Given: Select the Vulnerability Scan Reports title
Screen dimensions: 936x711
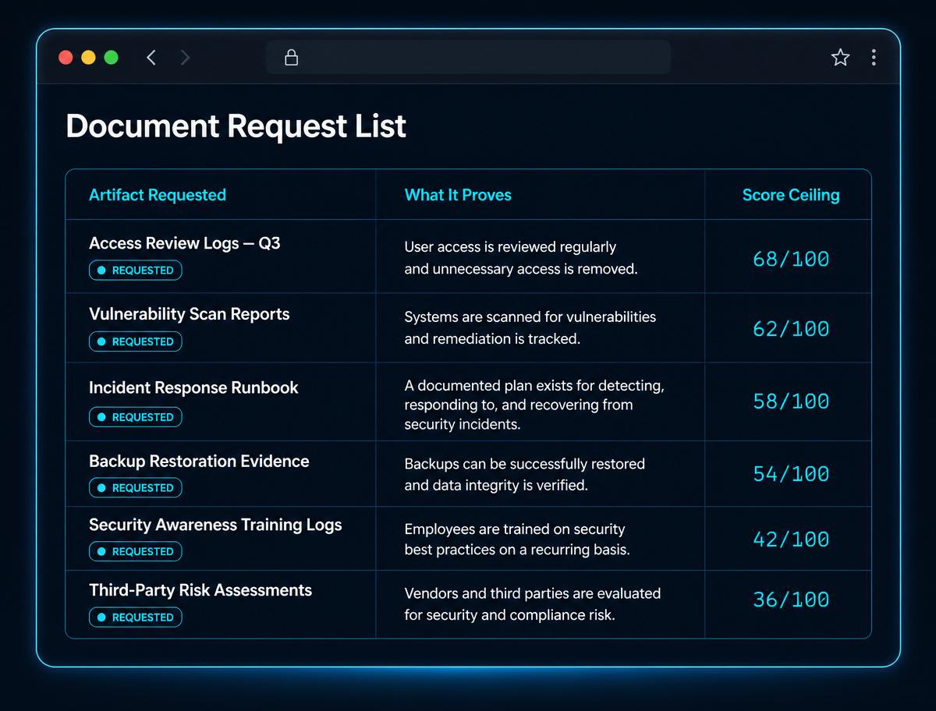Looking at the screenshot, I should [x=190, y=314].
